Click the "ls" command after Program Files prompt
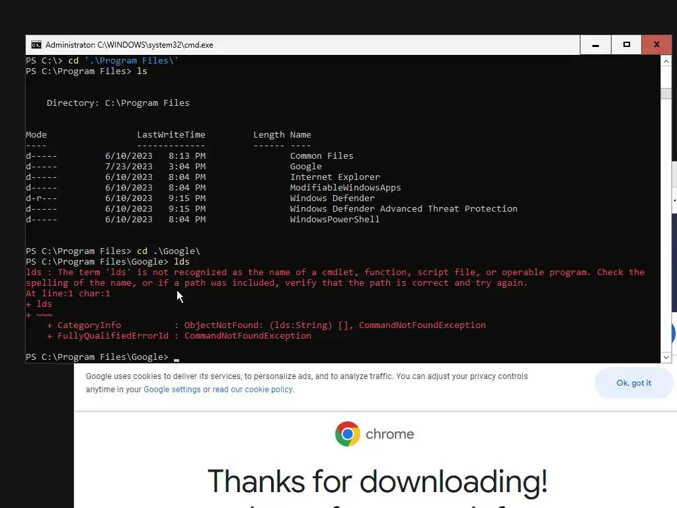 [x=142, y=71]
